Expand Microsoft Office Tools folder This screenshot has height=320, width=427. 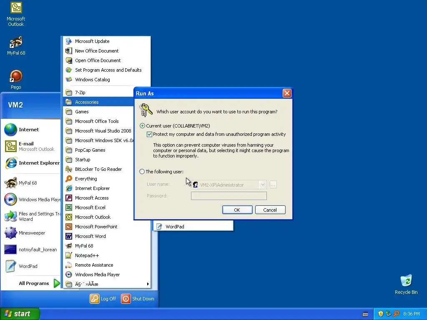(x=99, y=121)
